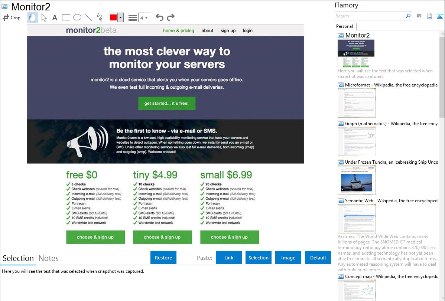
Task: Paste as Link
Action: (229, 258)
